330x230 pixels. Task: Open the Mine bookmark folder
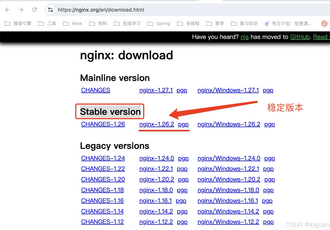tap(72, 24)
